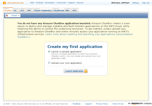Click the orange arrow on Launch Application
This screenshot has width=152, height=106.
point(86,71)
